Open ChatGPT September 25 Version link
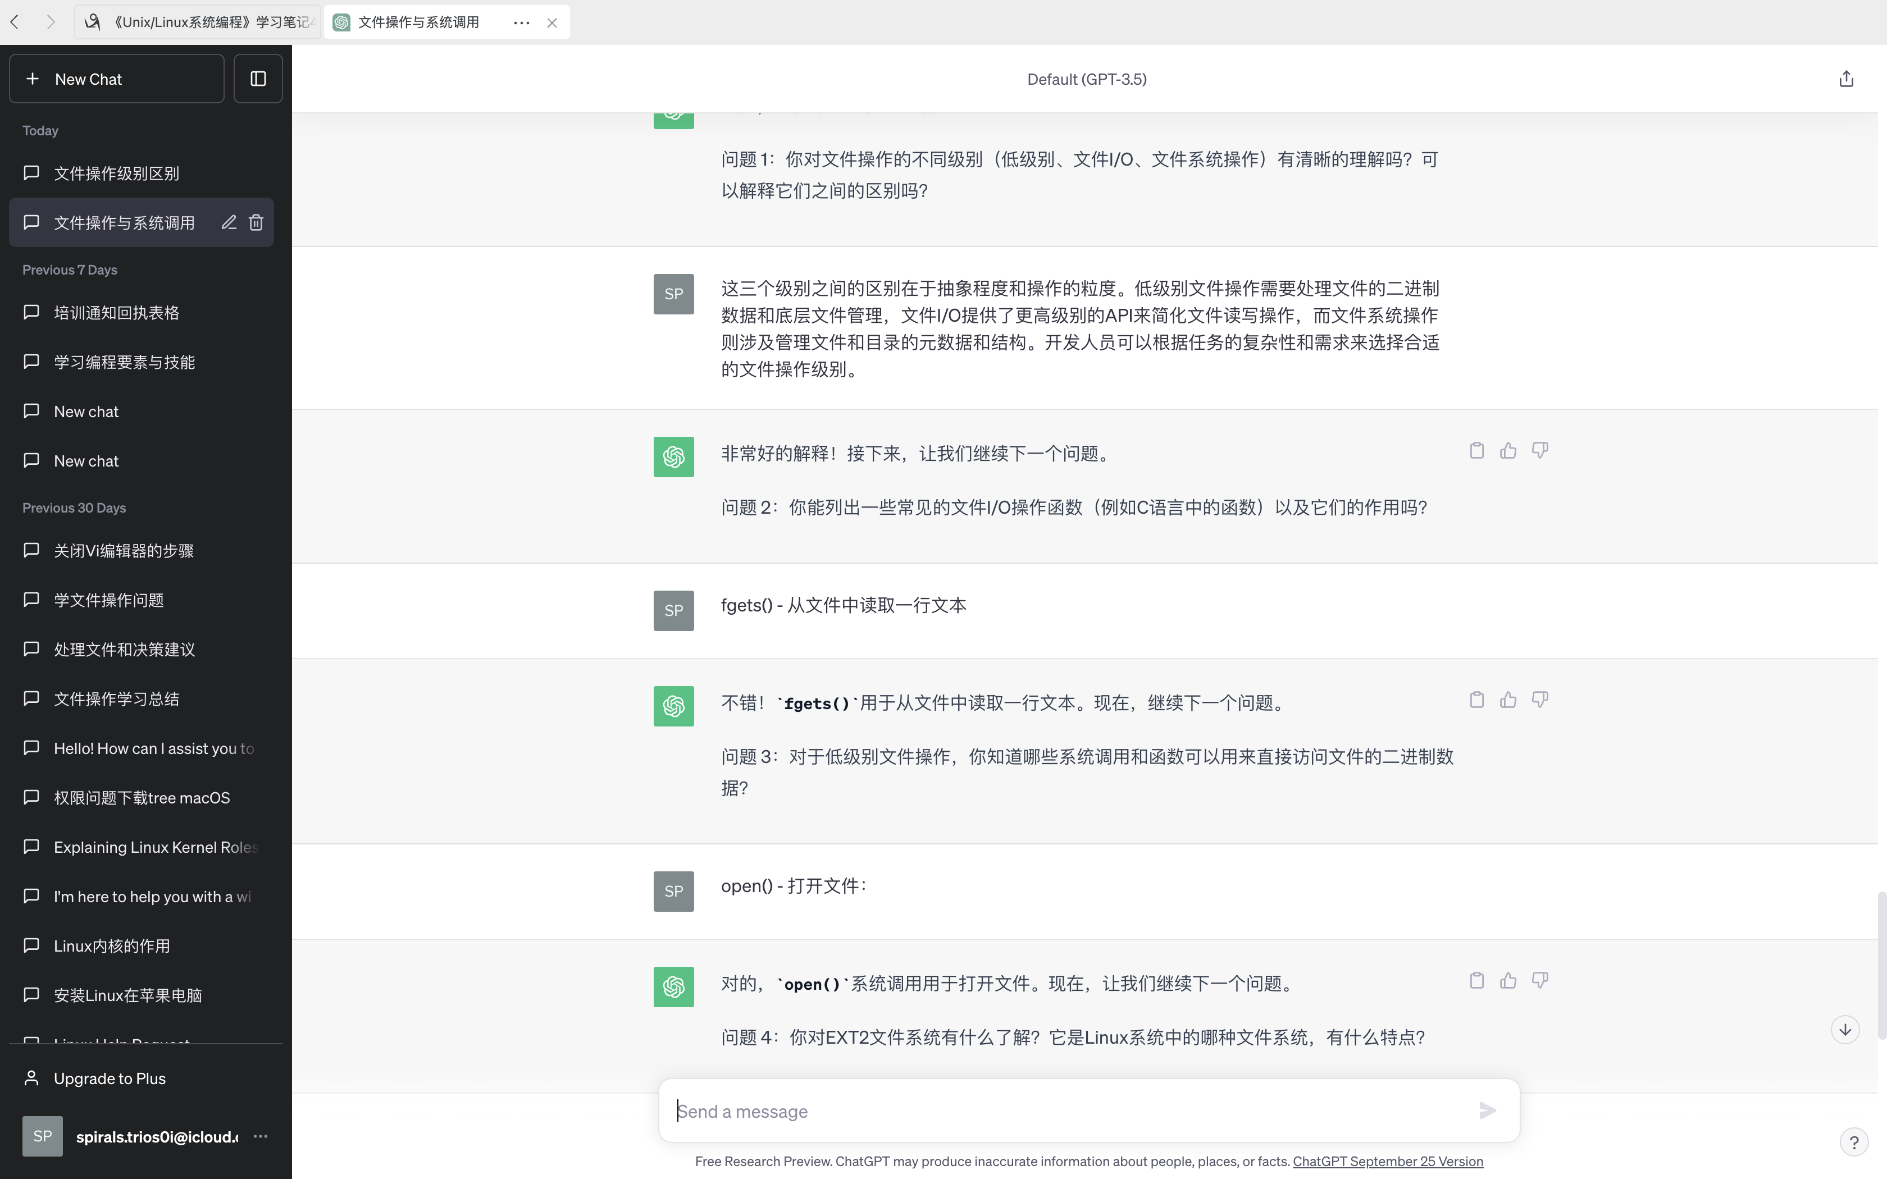Screen dimensions: 1887x1179 point(1387,1161)
